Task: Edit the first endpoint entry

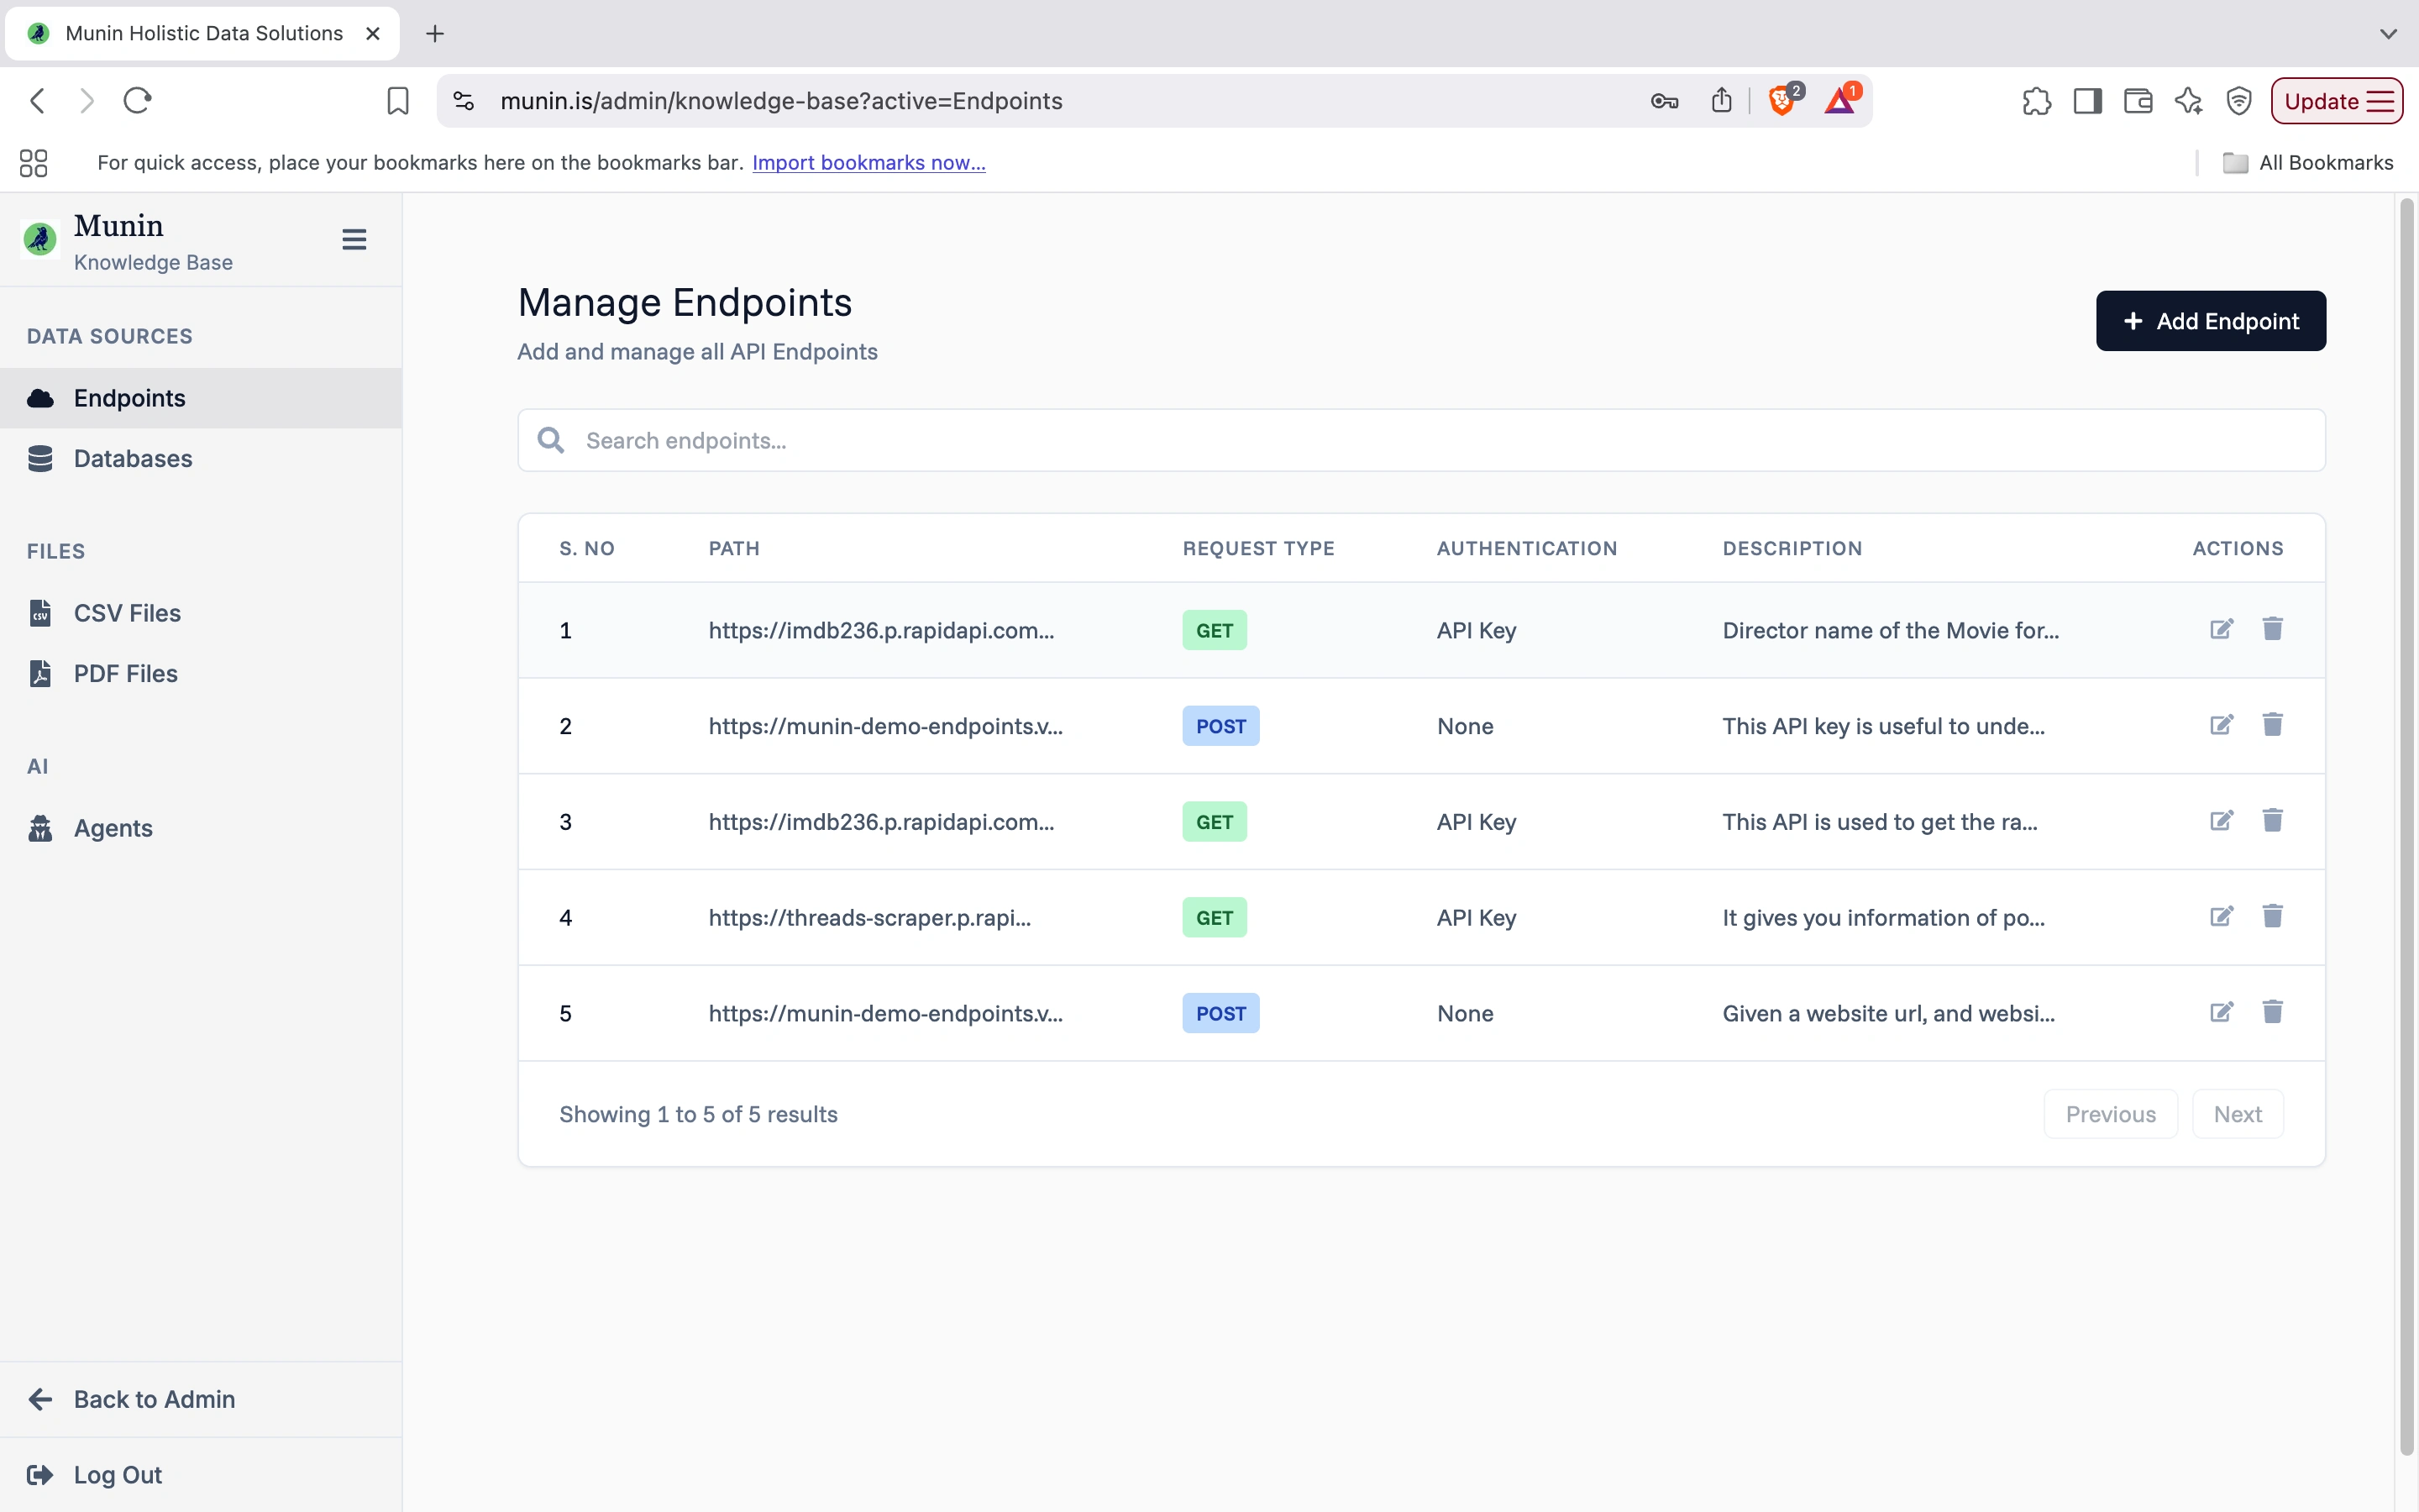Action: tap(2221, 629)
